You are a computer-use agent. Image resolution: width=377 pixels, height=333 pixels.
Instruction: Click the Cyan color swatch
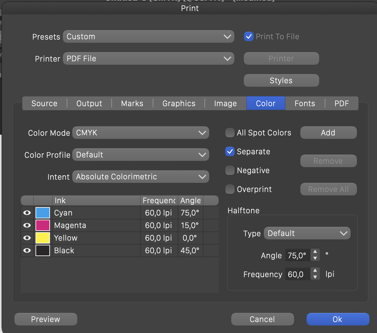tap(43, 213)
